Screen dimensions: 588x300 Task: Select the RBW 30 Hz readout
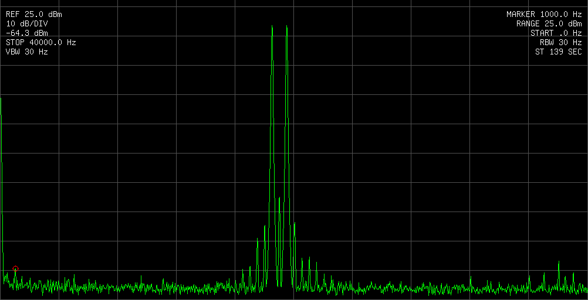pyautogui.click(x=561, y=43)
